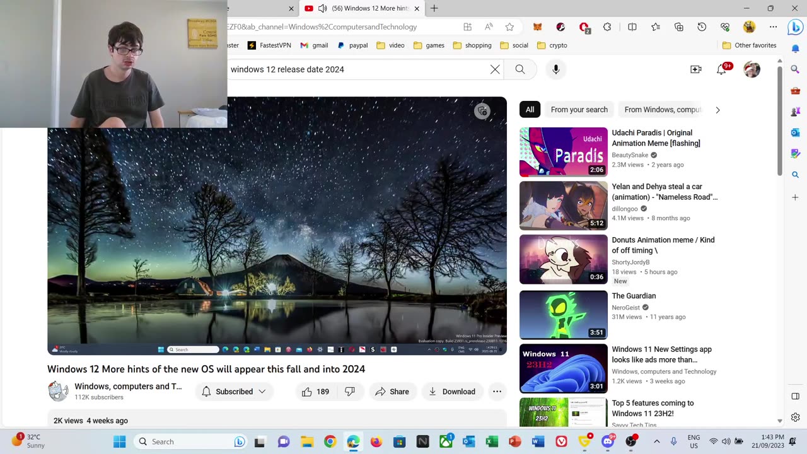
Task: Close the Windows 12 More hints tab
Action: point(417,8)
